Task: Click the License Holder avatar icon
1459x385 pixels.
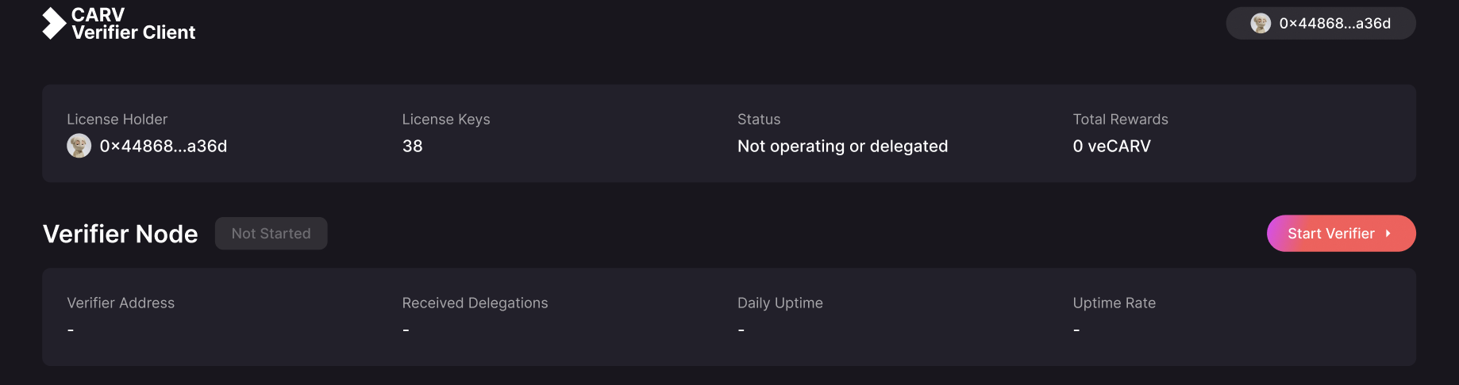Action: (79, 146)
